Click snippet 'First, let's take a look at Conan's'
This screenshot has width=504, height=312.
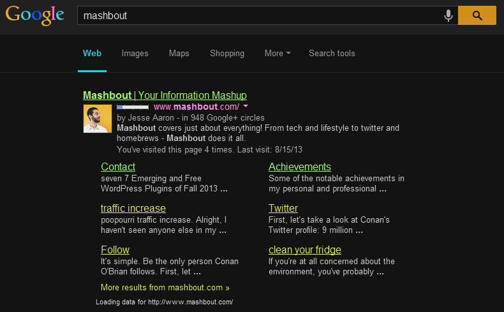point(329,219)
